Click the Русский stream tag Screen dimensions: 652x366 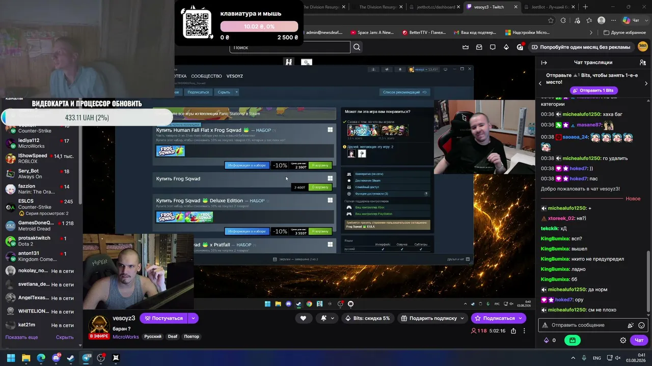point(152,337)
